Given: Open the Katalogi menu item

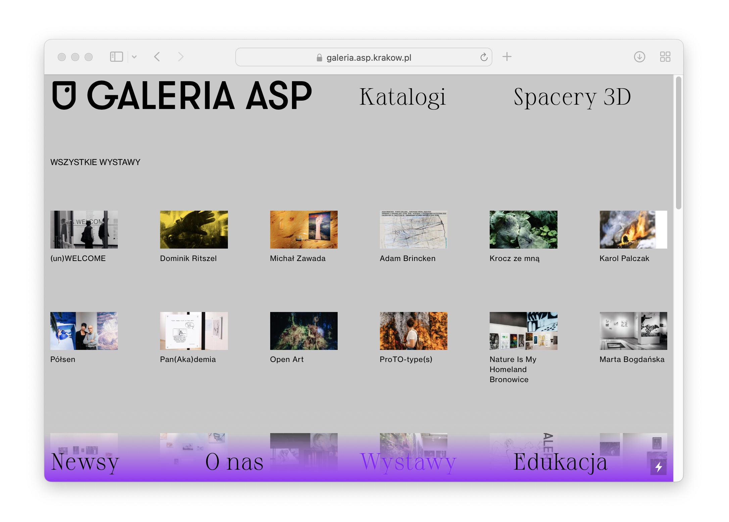Looking at the screenshot, I should (402, 97).
